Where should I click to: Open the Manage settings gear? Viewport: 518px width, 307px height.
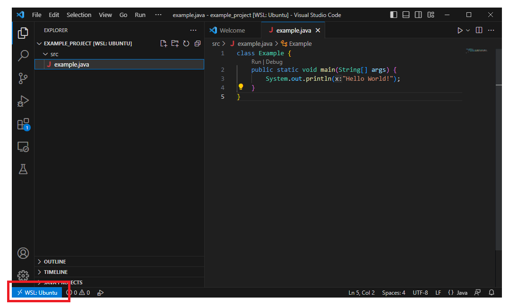[23, 275]
